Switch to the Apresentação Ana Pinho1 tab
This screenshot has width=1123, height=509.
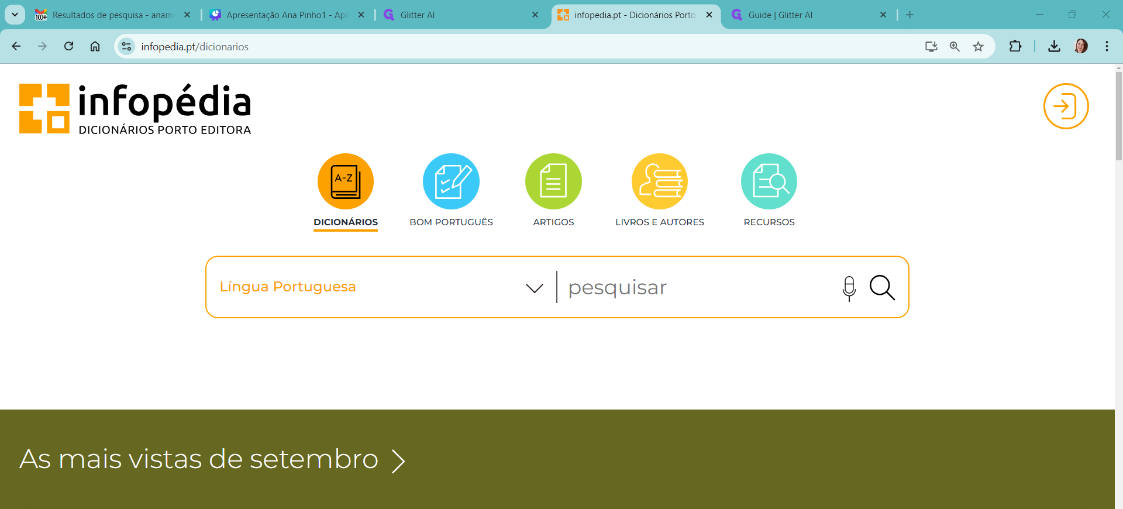(287, 15)
